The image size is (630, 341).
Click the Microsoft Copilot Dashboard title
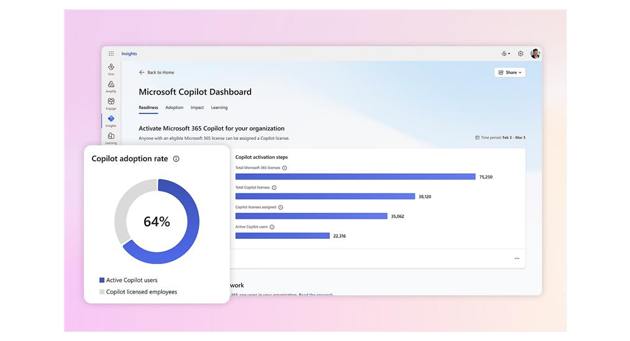(195, 92)
